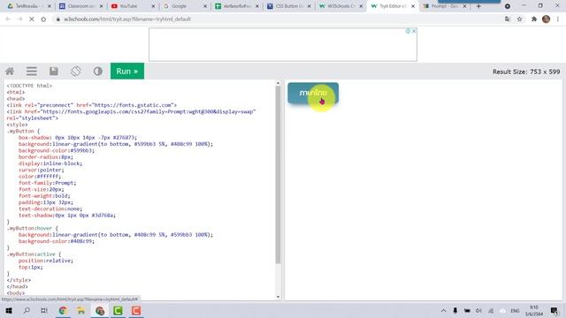Open a new browser tab

point(478,6)
